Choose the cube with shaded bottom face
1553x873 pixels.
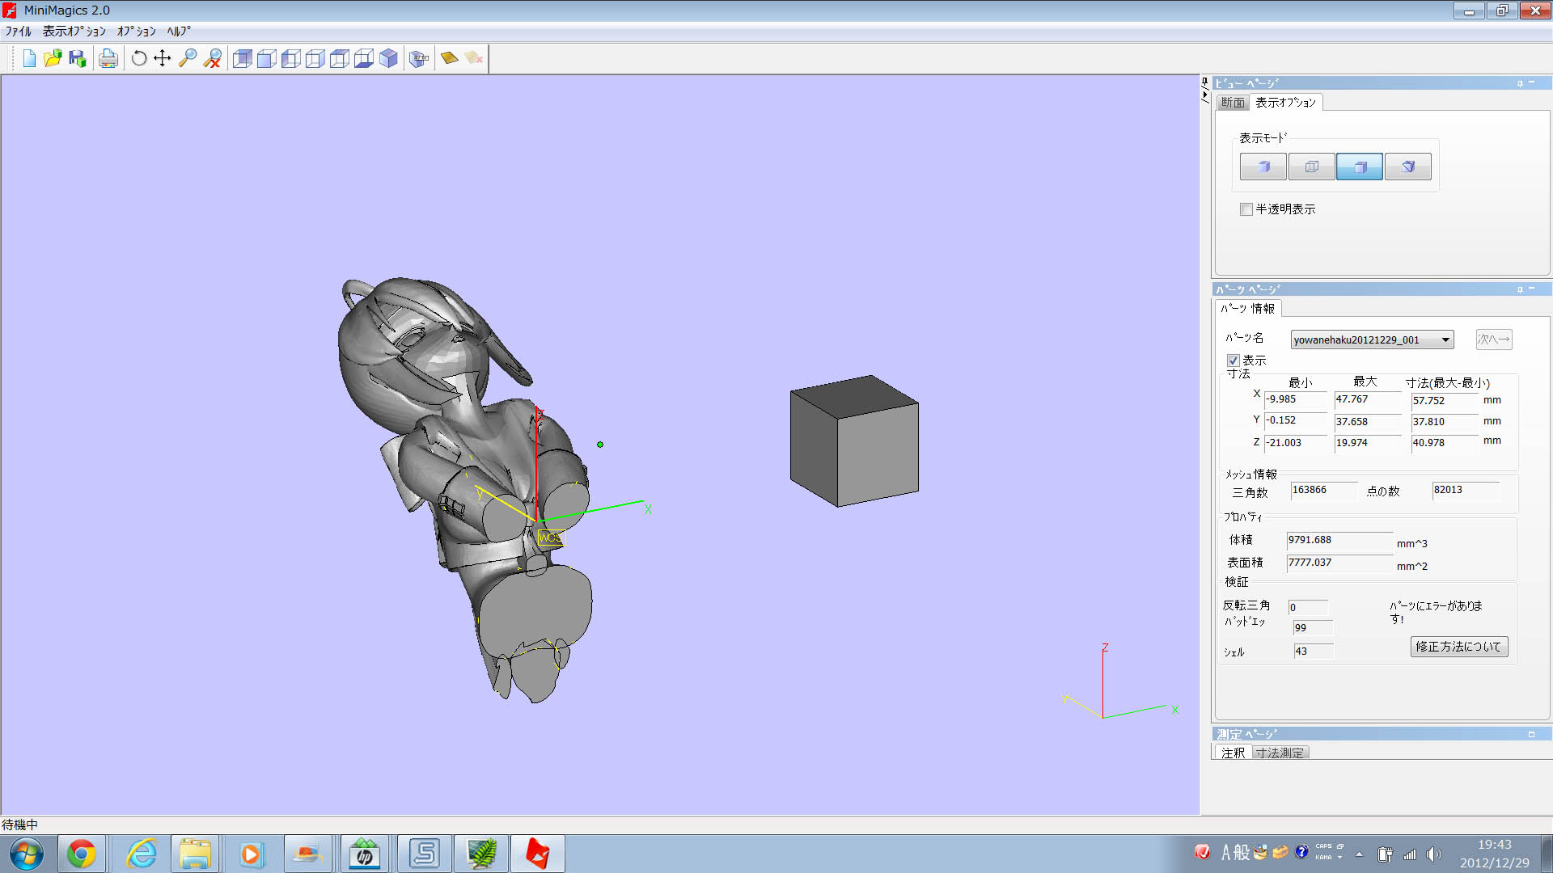tap(364, 58)
